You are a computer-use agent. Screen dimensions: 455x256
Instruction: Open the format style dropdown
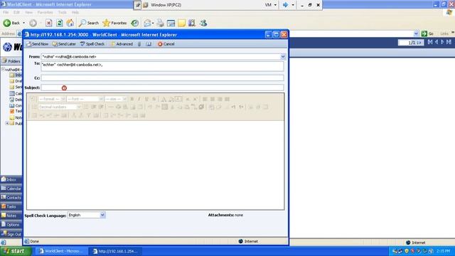pyautogui.click(x=52, y=99)
